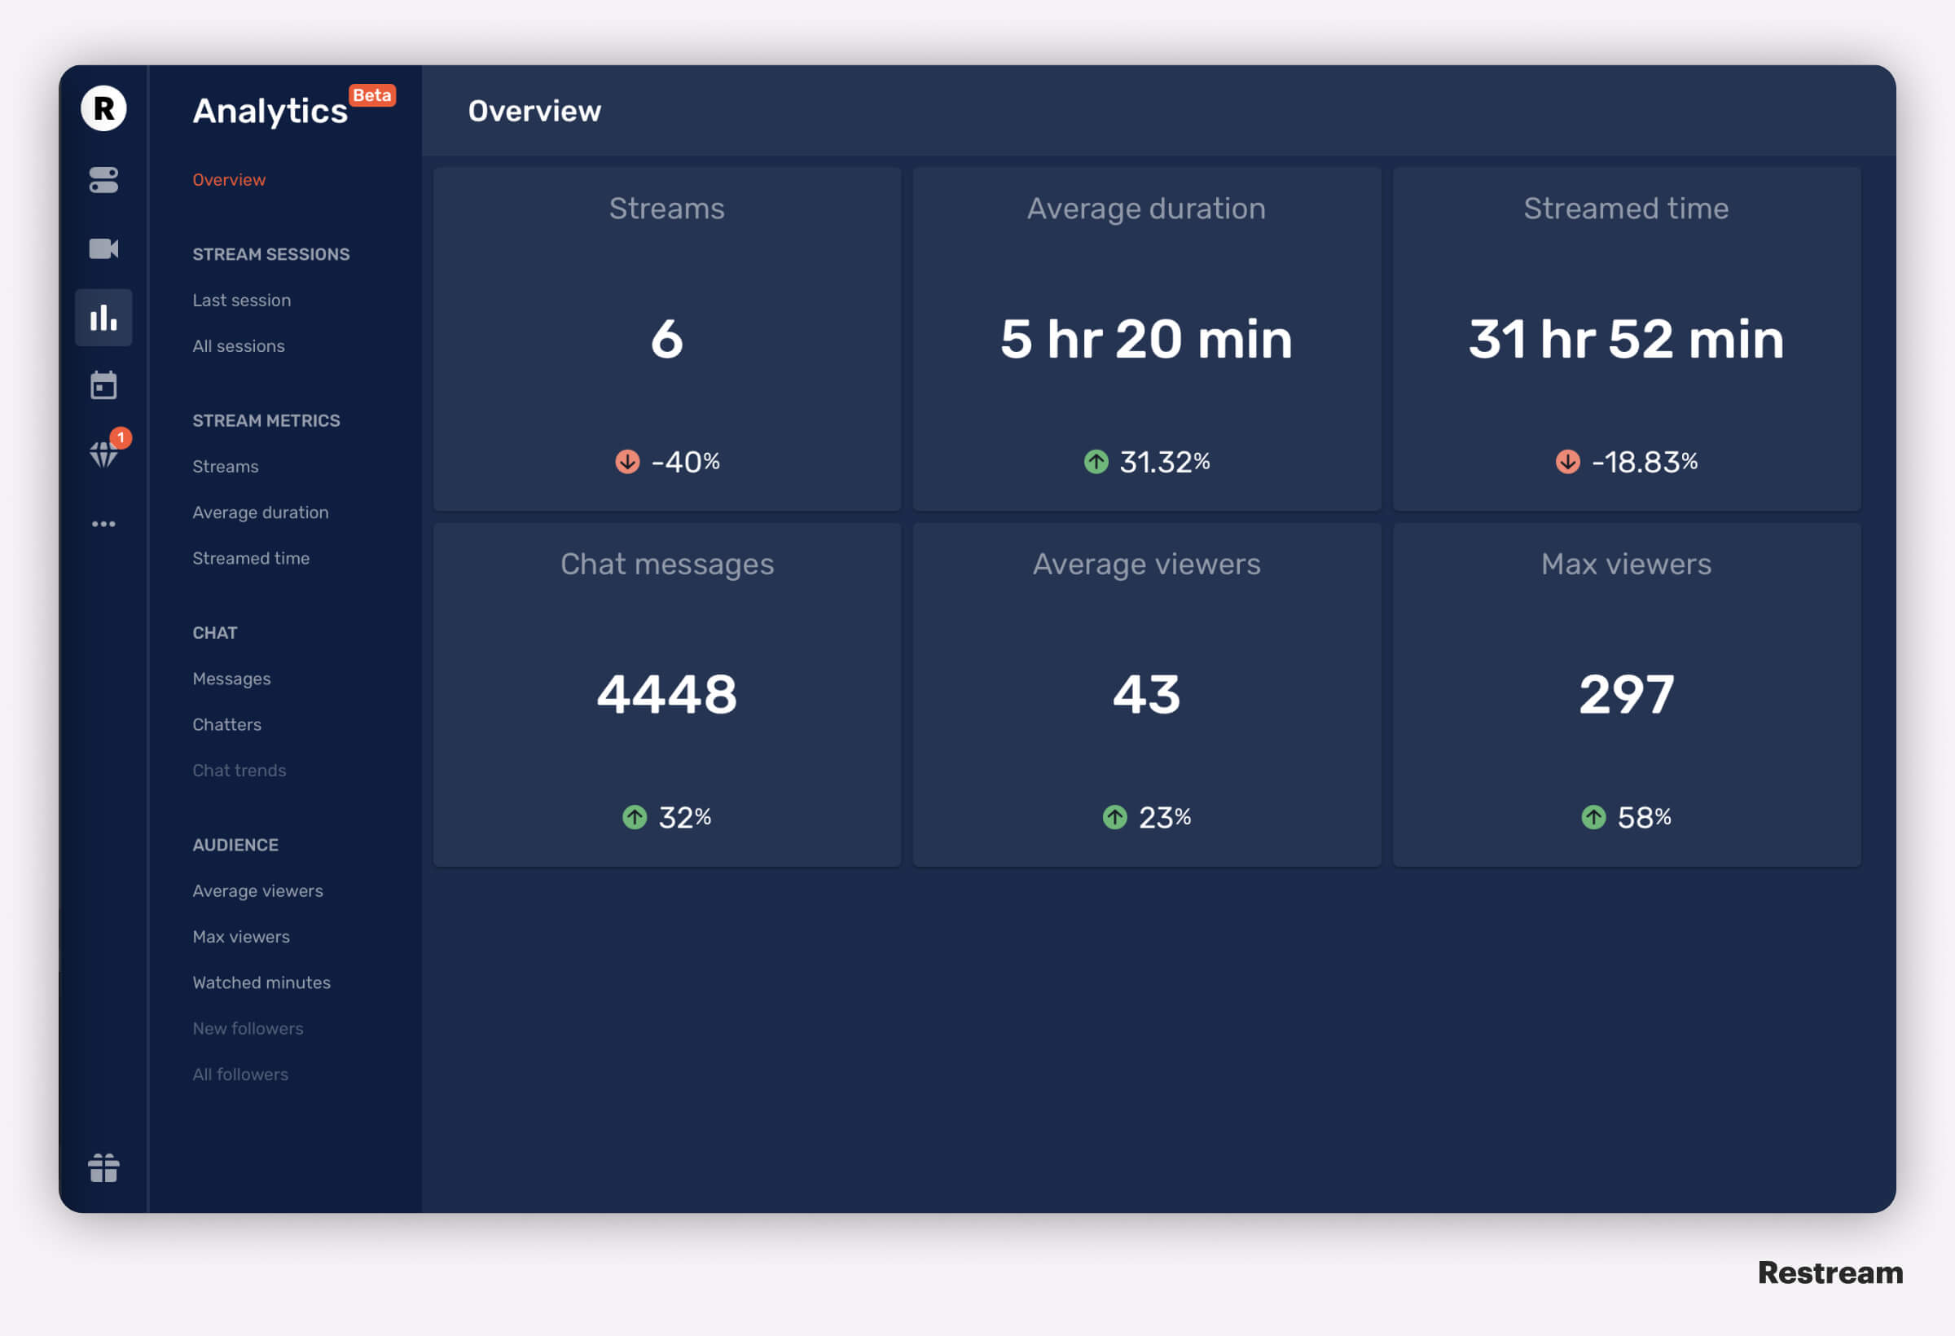
Task: Click the Streams metric tile
Action: [666, 339]
